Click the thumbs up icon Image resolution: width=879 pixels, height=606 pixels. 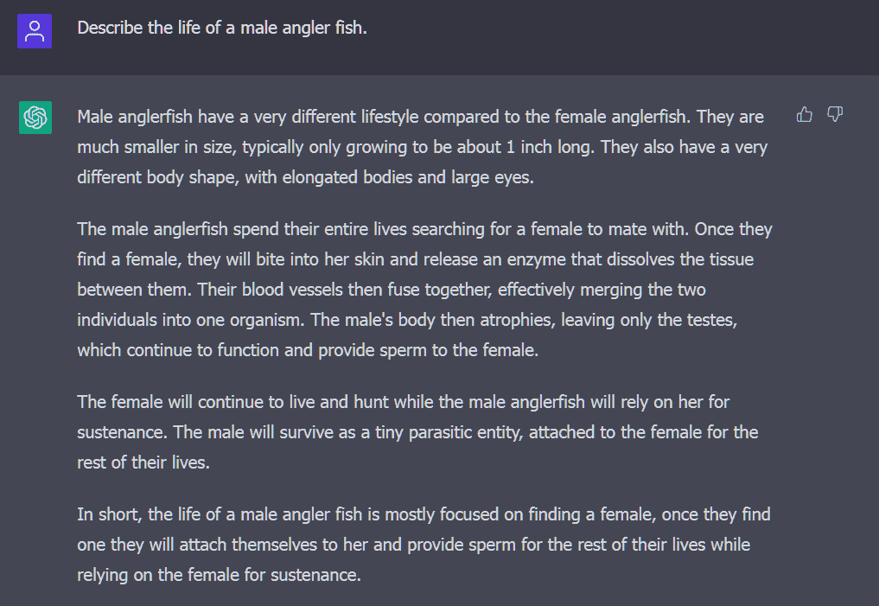coord(805,115)
